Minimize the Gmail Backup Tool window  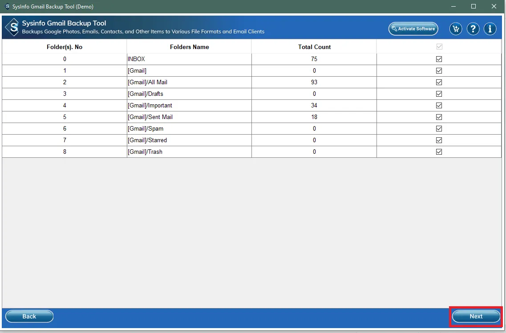pyautogui.click(x=453, y=7)
